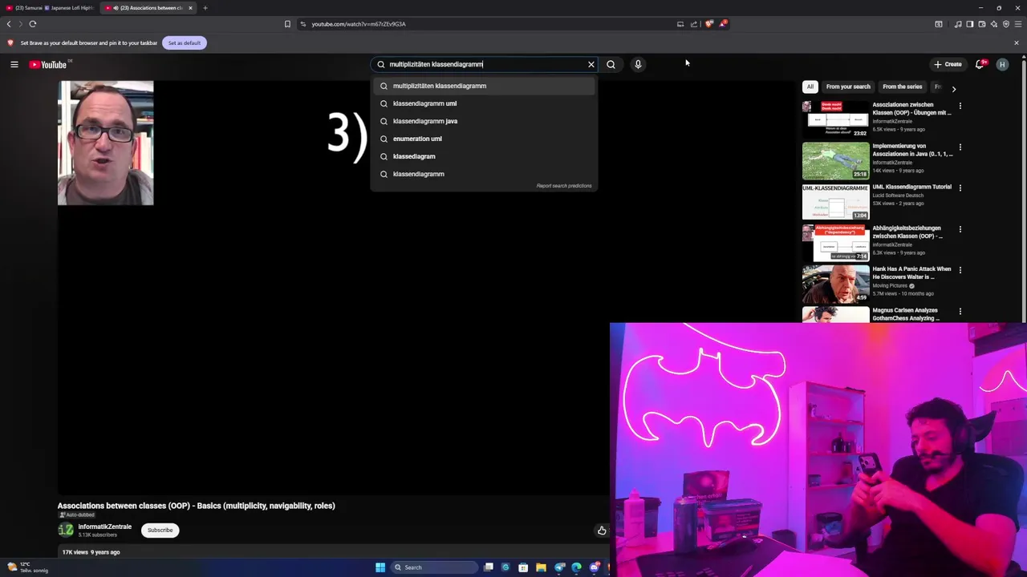Go to the YouTube home logo
The width and height of the screenshot is (1027, 577).
coord(48,64)
